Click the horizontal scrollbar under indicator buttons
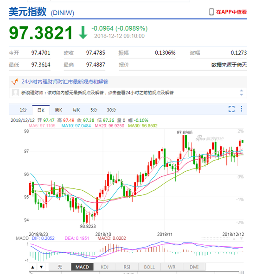 tap(136, 272)
